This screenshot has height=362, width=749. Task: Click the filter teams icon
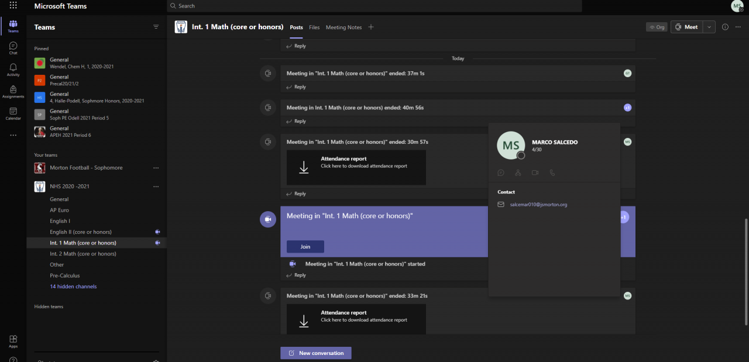pyautogui.click(x=156, y=27)
